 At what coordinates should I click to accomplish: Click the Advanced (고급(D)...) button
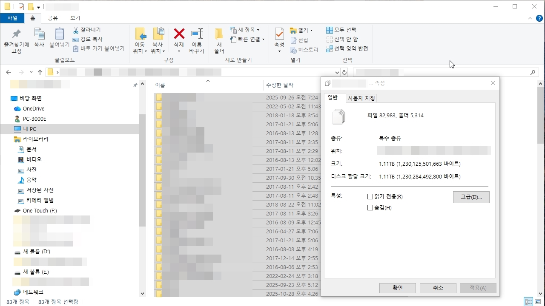(x=471, y=197)
